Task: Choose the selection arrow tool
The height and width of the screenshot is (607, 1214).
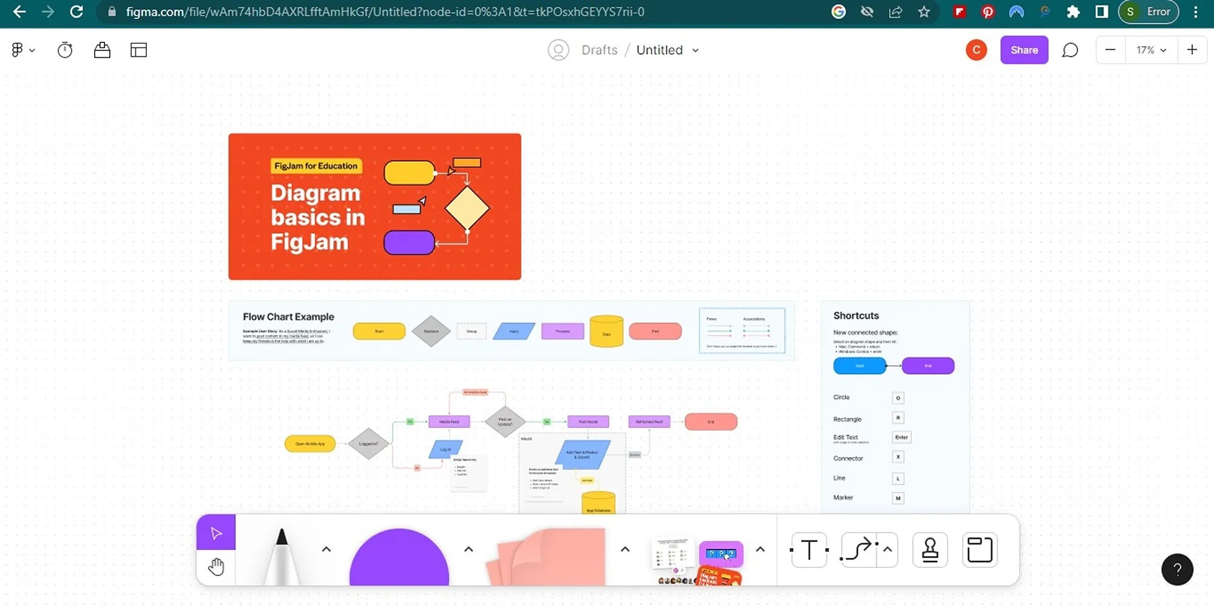Action: point(216,532)
